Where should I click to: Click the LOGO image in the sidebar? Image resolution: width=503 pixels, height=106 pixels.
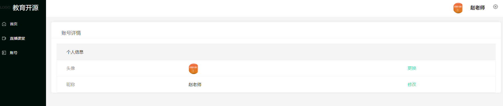[5, 7]
